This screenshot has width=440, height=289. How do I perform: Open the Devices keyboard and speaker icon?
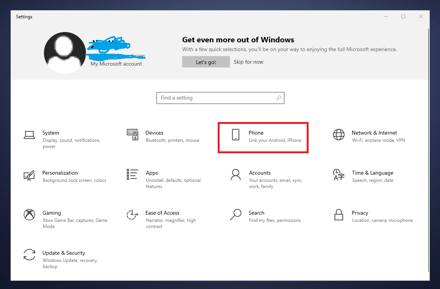coord(133,135)
